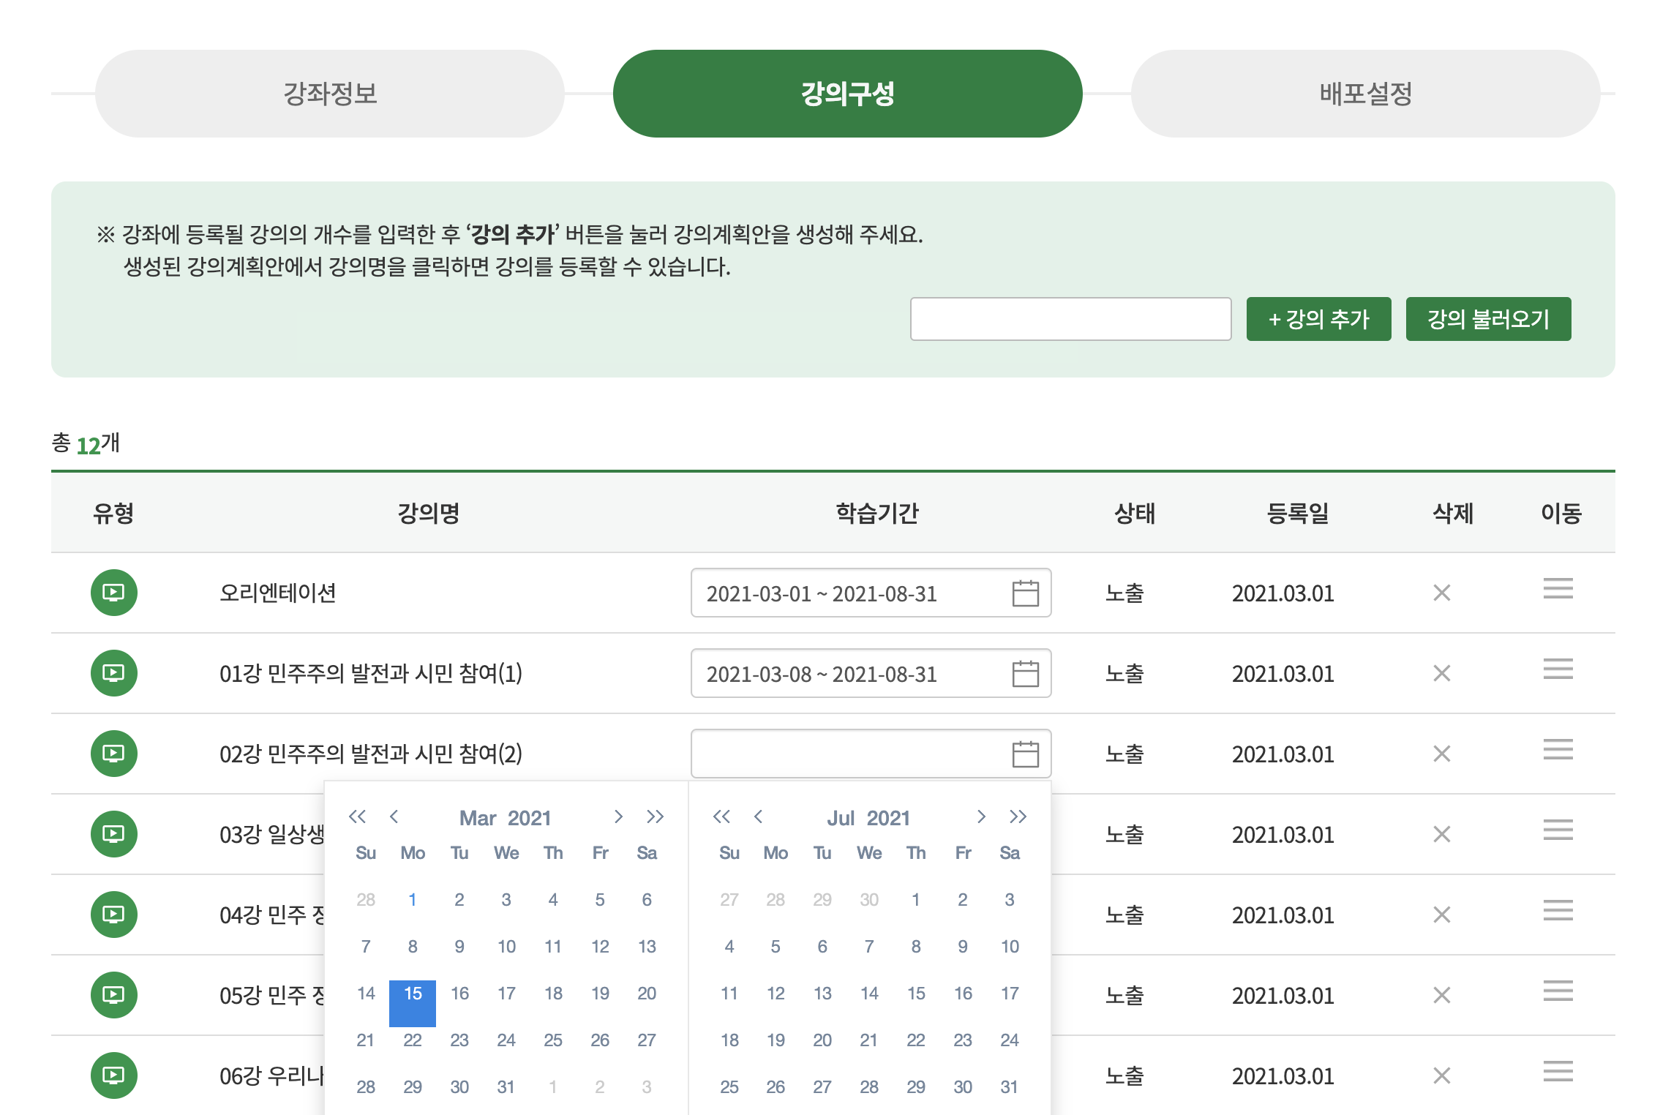Switch to 강좌정보 tab

[329, 94]
